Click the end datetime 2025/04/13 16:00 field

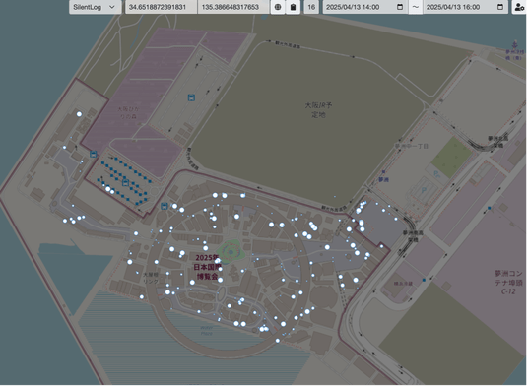pos(466,7)
